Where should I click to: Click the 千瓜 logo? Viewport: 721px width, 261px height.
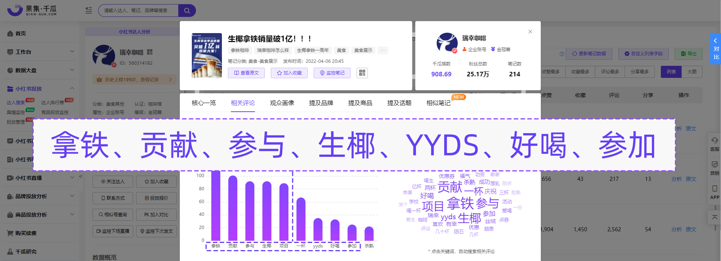click(32, 10)
